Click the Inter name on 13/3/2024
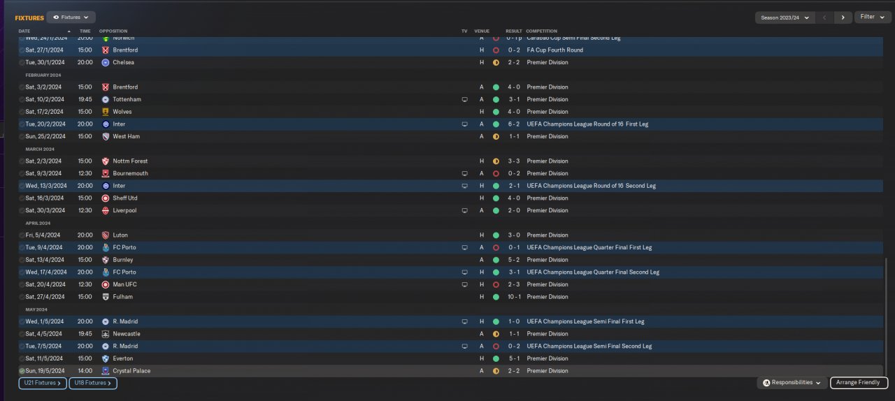The height and width of the screenshot is (401, 895). (x=119, y=186)
